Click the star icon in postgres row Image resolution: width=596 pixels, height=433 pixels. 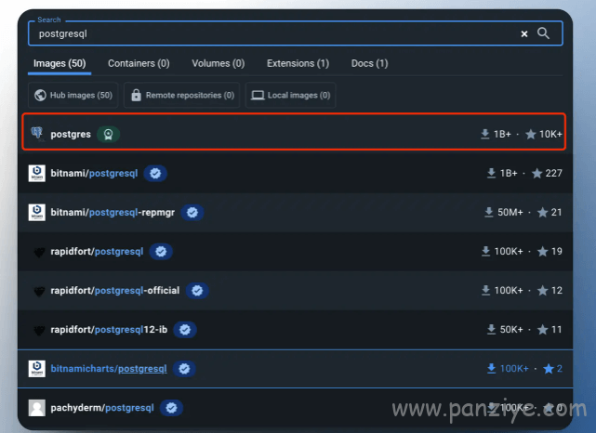[531, 134]
